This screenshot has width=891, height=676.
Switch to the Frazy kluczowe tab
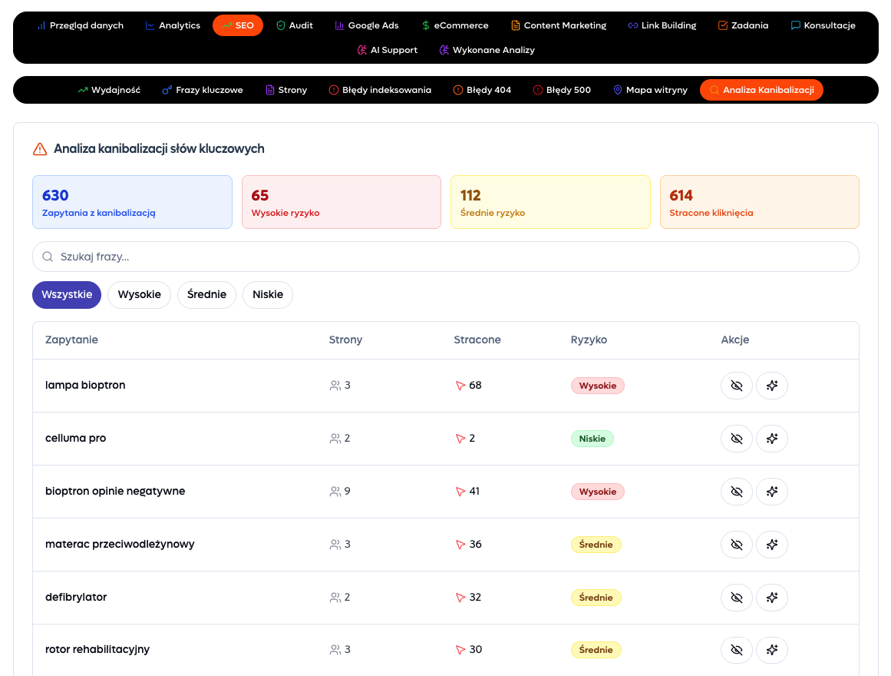202,90
